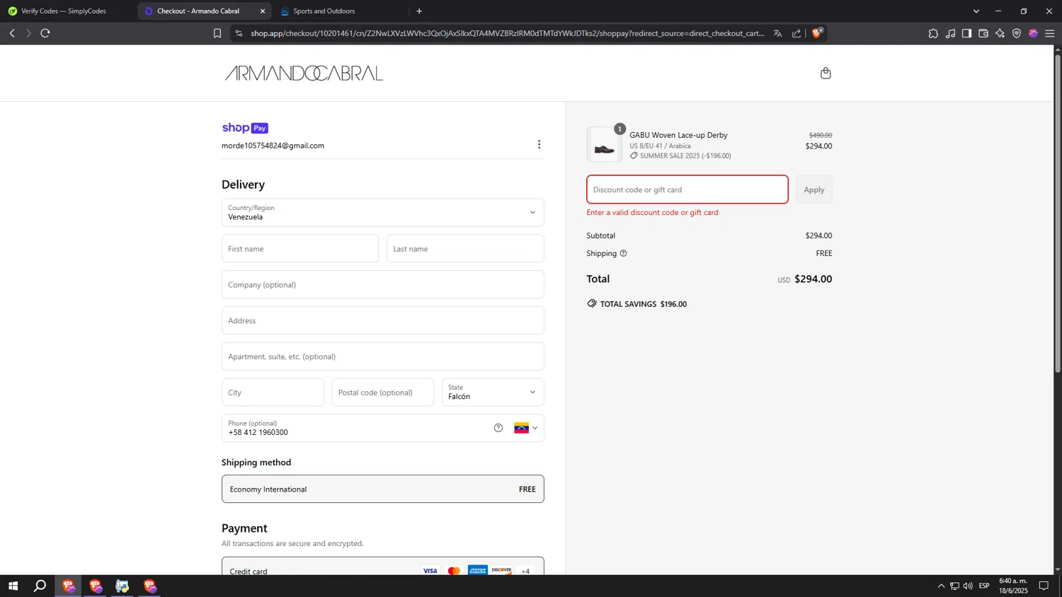Toggle the browser sidebar panel
The height and width of the screenshot is (597, 1062).
966,33
